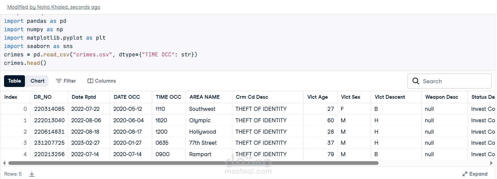Screen dimensions: 497x179
Task: Open the Filter options
Action: (66, 81)
